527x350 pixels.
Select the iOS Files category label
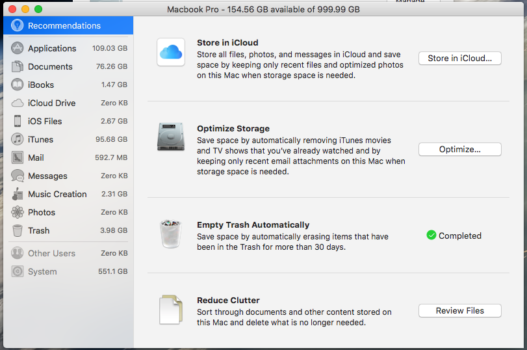pyautogui.click(x=45, y=121)
